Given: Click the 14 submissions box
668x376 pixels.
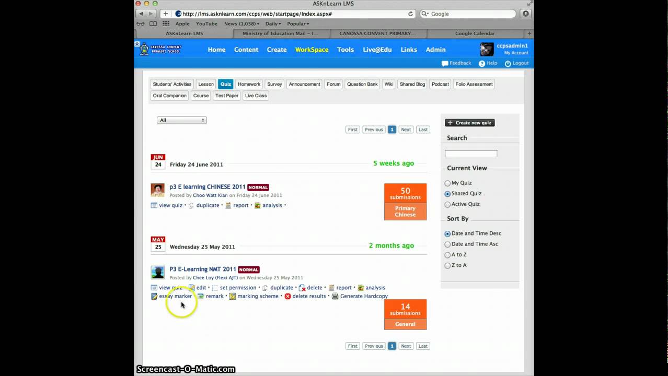Looking at the screenshot, I should 405,309.
